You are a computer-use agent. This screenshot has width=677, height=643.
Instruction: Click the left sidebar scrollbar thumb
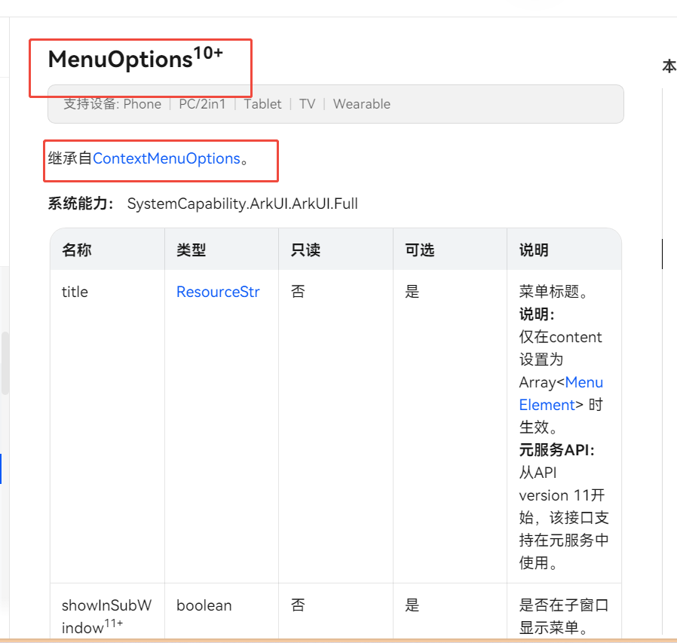[x=5, y=363]
